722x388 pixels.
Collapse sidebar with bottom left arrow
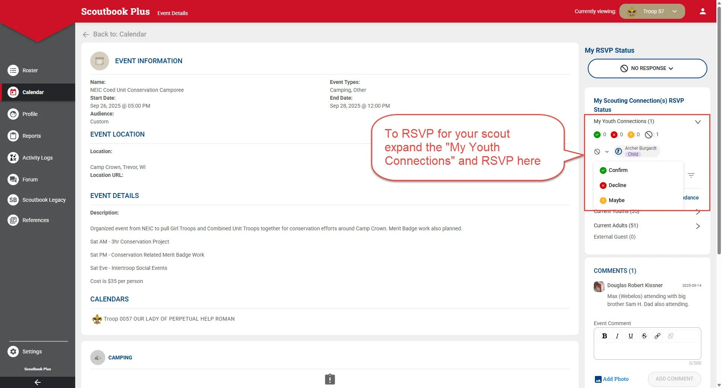click(x=38, y=382)
